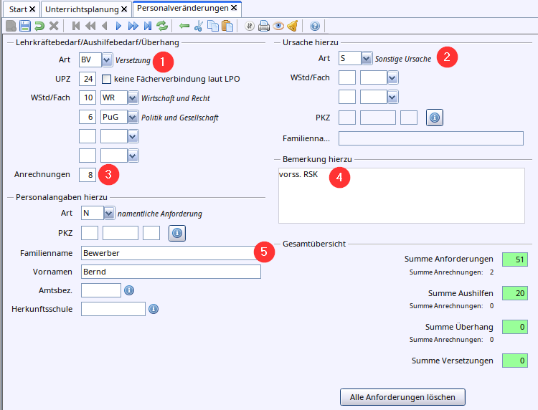The width and height of the screenshot is (538, 410).
Task: Open help with the question mark icon
Action: click(x=315, y=26)
